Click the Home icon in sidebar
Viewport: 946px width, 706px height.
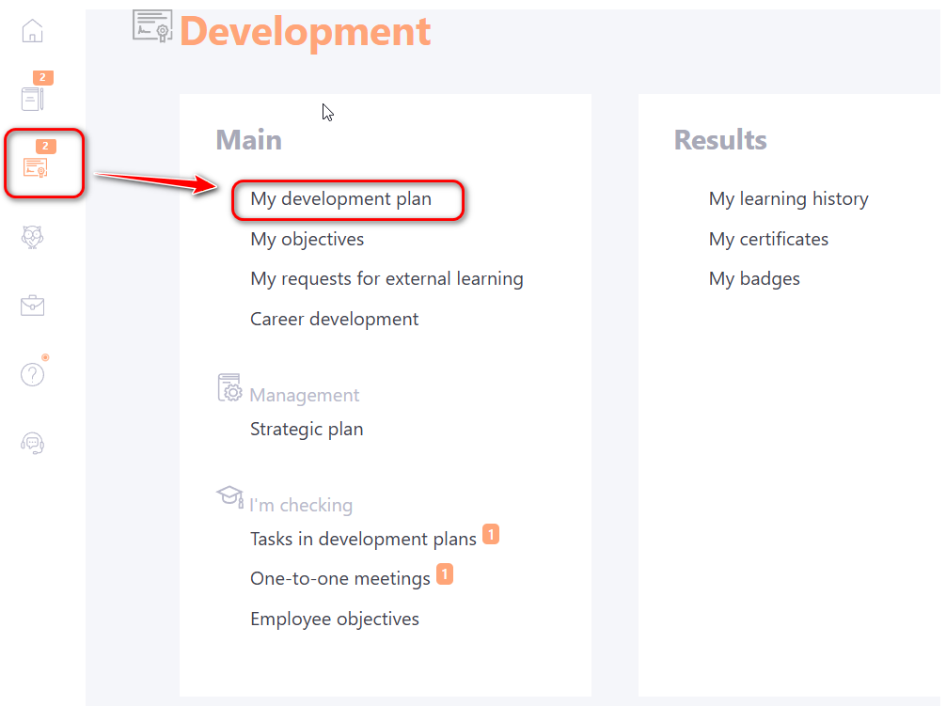point(32,31)
